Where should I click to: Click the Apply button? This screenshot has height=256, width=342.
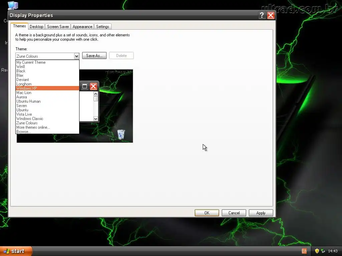(x=261, y=213)
